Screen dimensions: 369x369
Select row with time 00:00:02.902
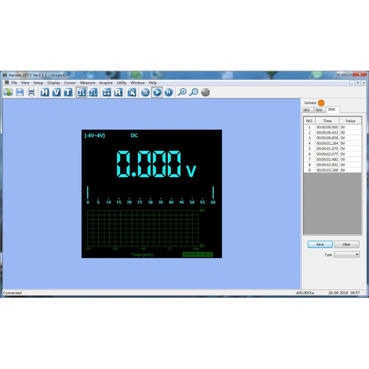tap(332, 165)
